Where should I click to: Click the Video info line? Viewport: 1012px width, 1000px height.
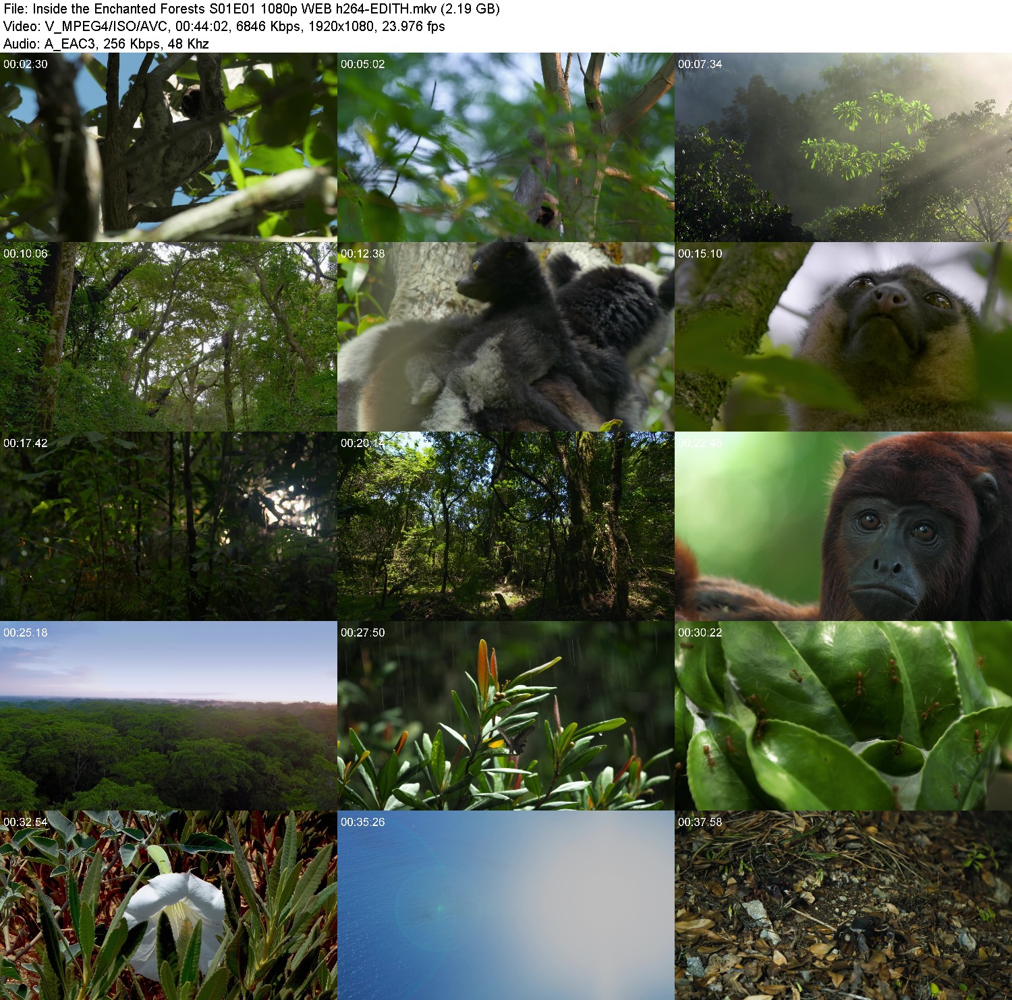(x=224, y=26)
